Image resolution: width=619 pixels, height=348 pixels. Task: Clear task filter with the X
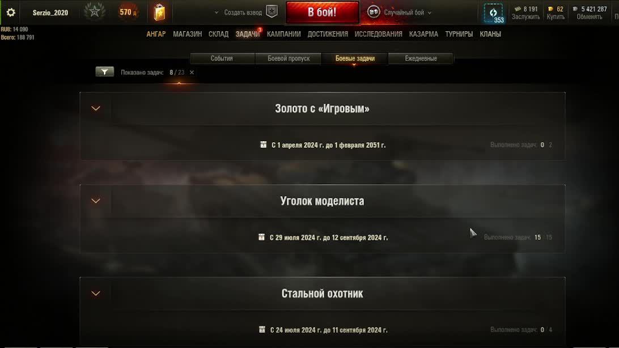(192, 72)
